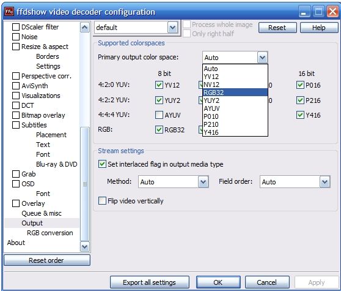Open the Borders settings page
Viewport: 341px width, 291px height.
click(x=48, y=56)
